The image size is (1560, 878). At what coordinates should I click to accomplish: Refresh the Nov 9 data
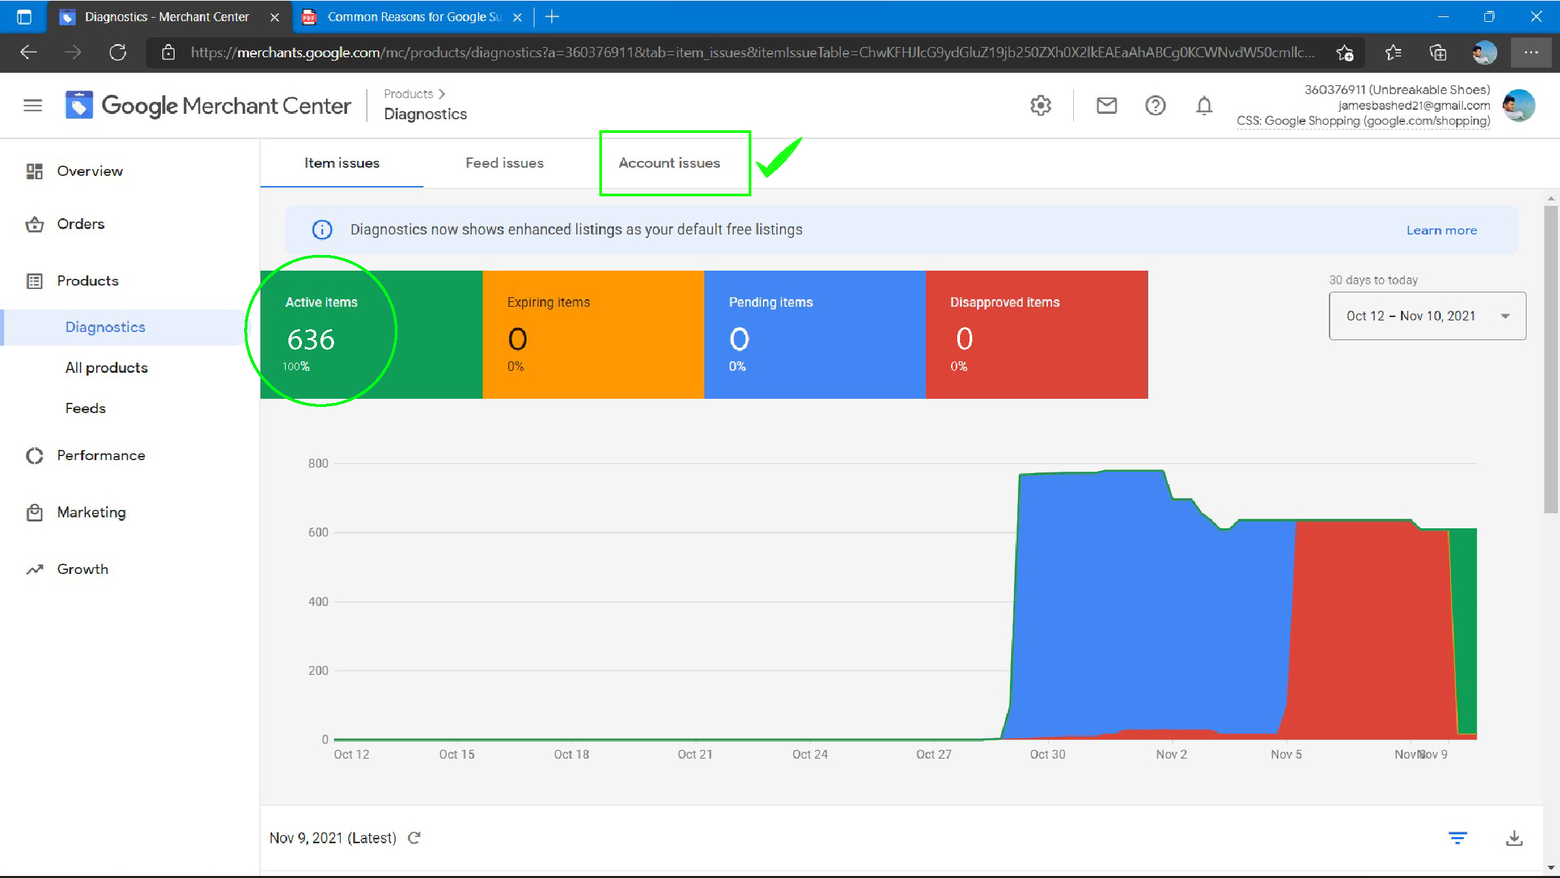[414, 837]
